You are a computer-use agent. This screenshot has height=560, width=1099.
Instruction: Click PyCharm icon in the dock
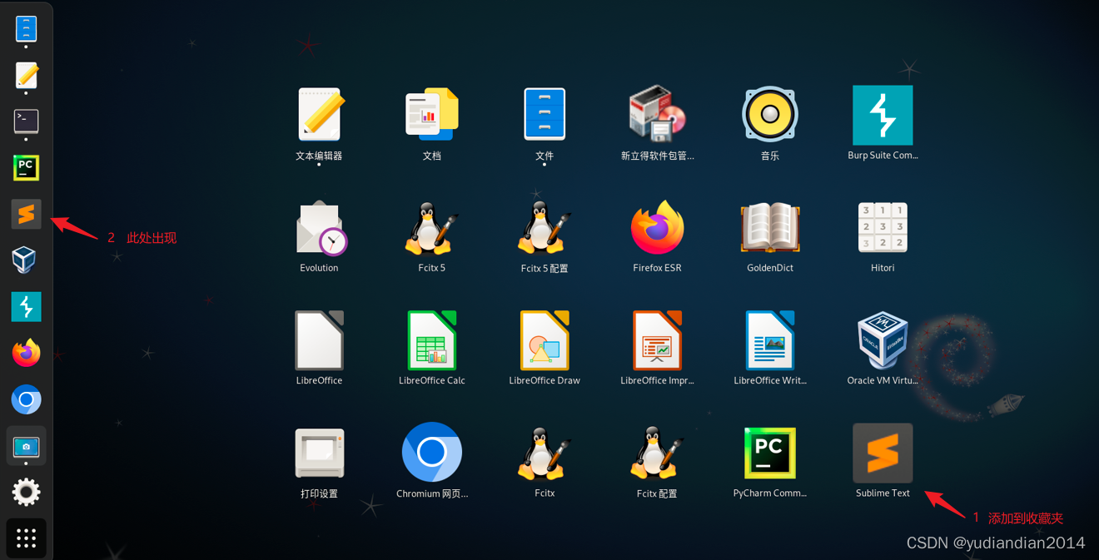[26, 167]
